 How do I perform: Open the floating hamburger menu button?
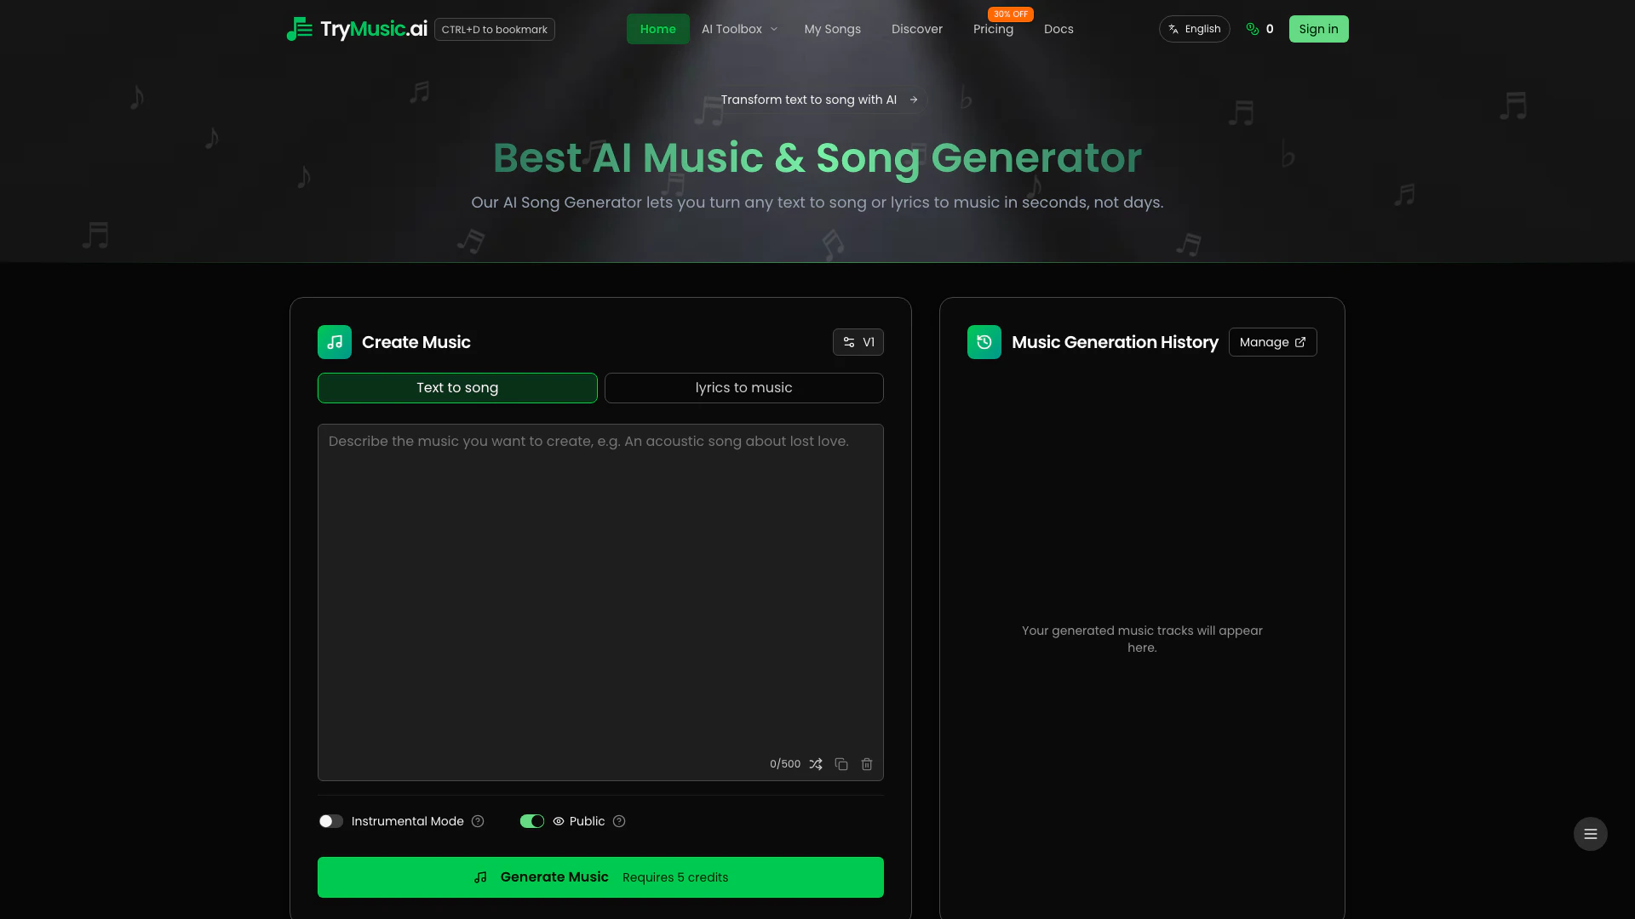pyautogui.click(x=1590, y=834)
